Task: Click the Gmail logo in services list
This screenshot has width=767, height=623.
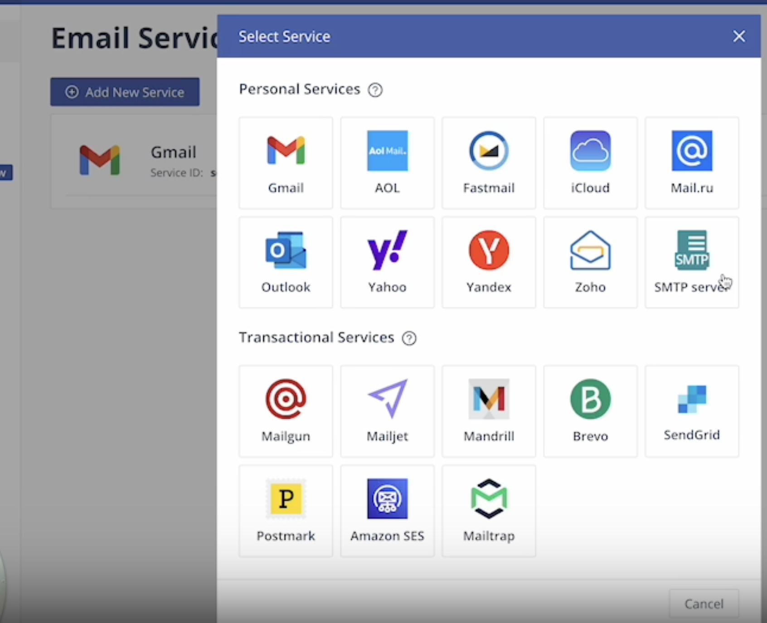Action: click(99, 160)
